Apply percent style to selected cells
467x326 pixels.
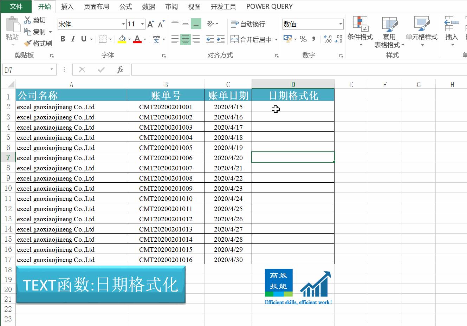pyautogui.click(x=303, y=39)
